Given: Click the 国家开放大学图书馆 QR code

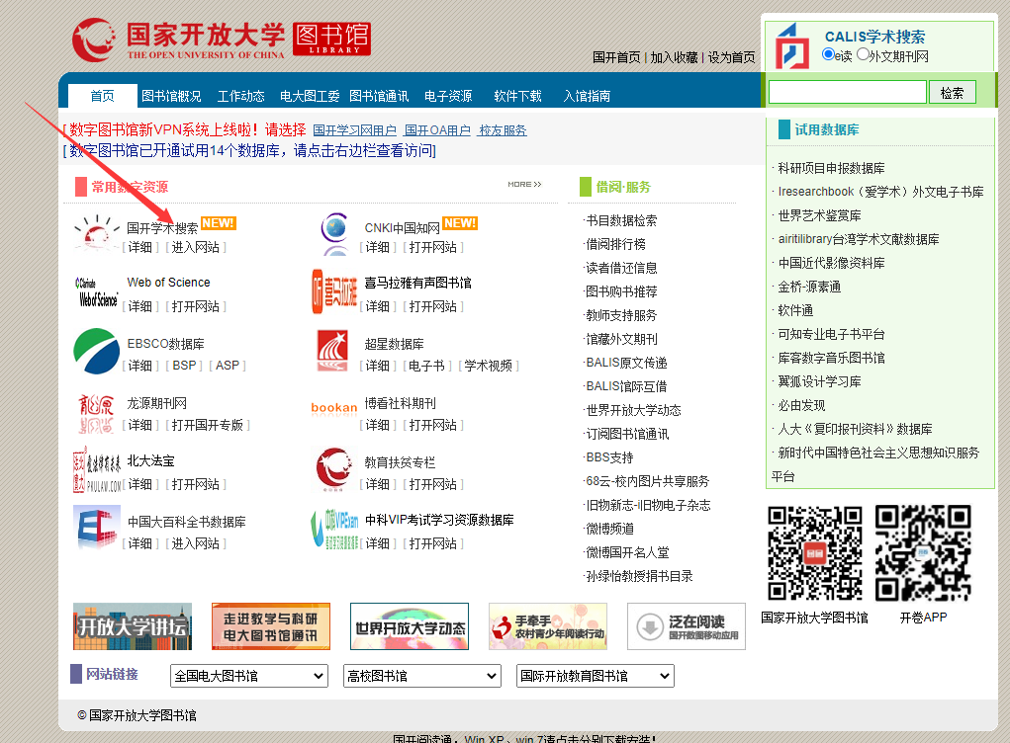Looking at the screenshot, I should pyautogui.click(x=815, y=553).
